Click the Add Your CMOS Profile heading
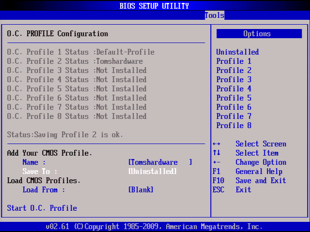This screenshot has width=310, height=232. pos(49,153)
